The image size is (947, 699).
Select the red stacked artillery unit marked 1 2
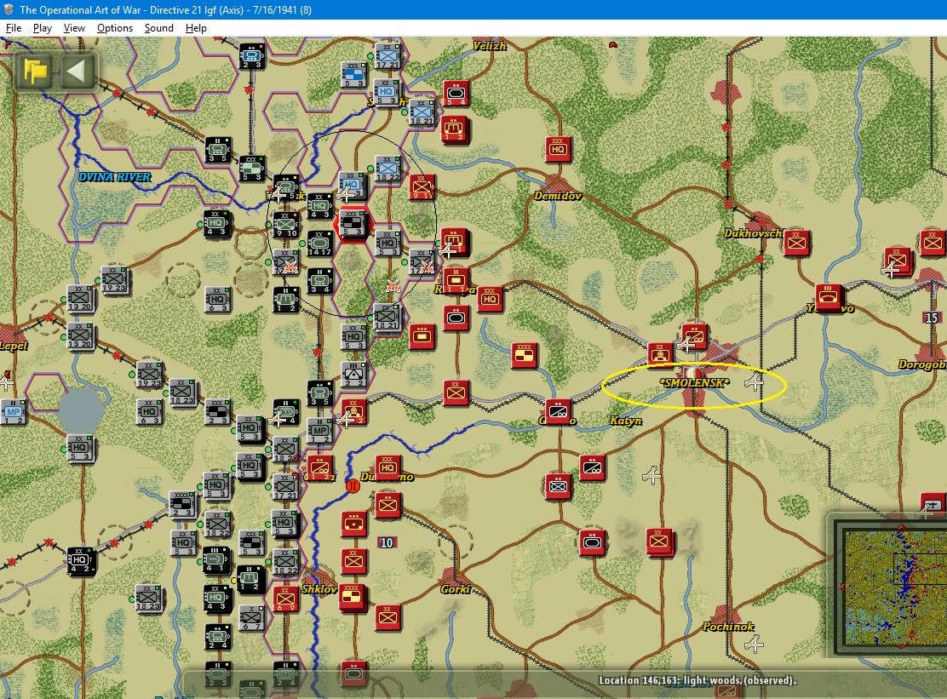pos(456,129)
